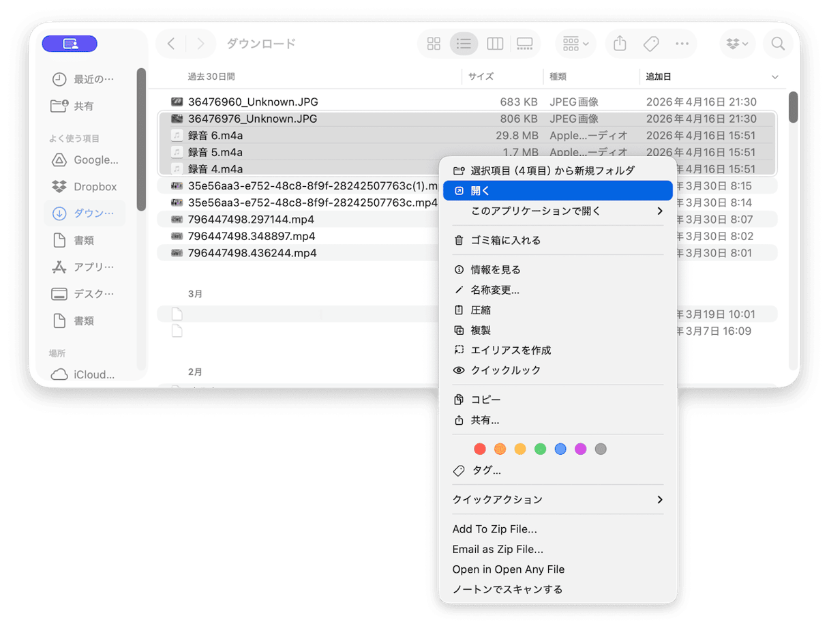Image resolution: width=829 pixels, height=626 pixels.
Task: Select ダウンロード in the sidebar
Action: pos(85,213)
